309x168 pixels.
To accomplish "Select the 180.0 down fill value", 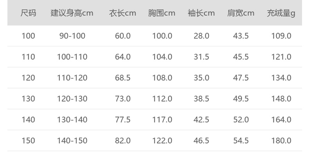I will click(281, 141).
